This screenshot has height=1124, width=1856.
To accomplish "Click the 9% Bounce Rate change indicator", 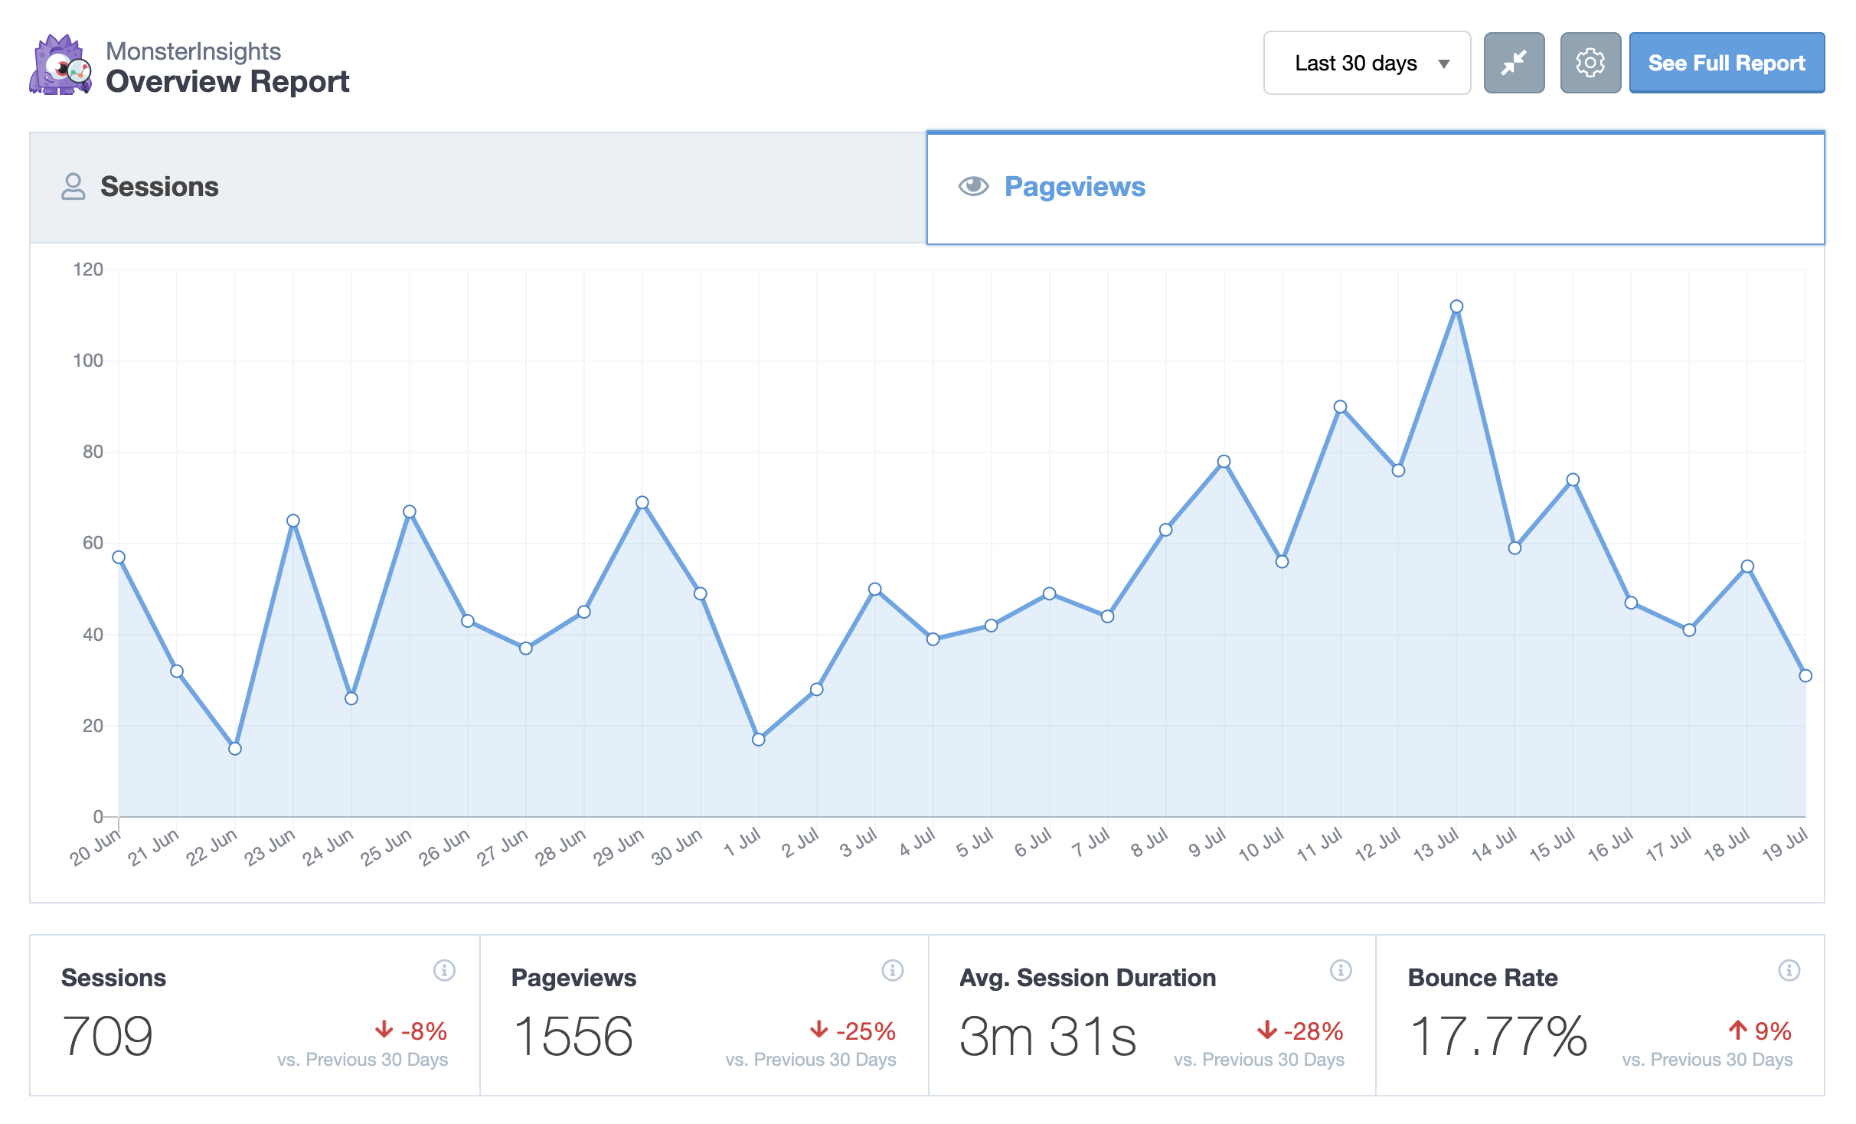I will (x=1760, y=1031).
